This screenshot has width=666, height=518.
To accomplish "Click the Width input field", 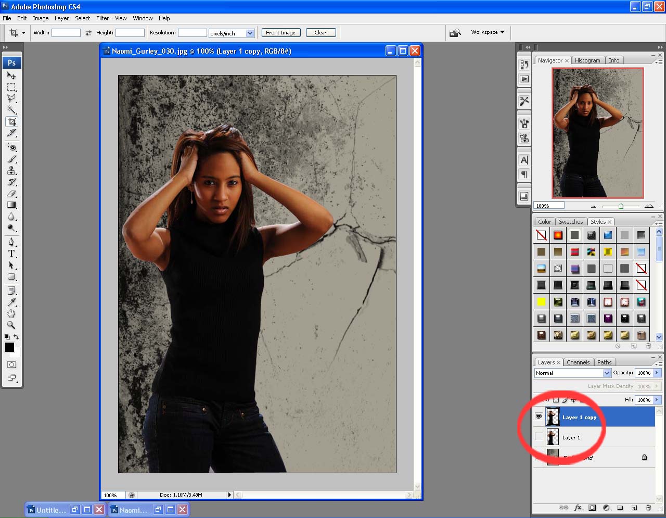I will click(66, 33).
